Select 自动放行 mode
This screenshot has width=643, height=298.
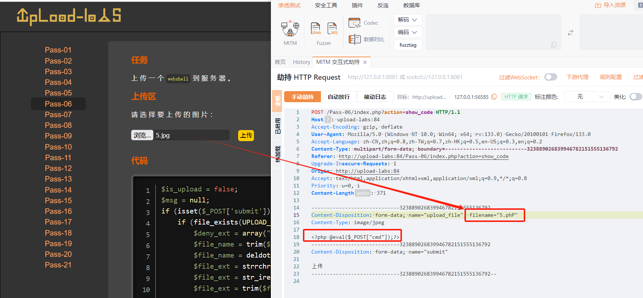pyautogui.click(x=339, y=97)
